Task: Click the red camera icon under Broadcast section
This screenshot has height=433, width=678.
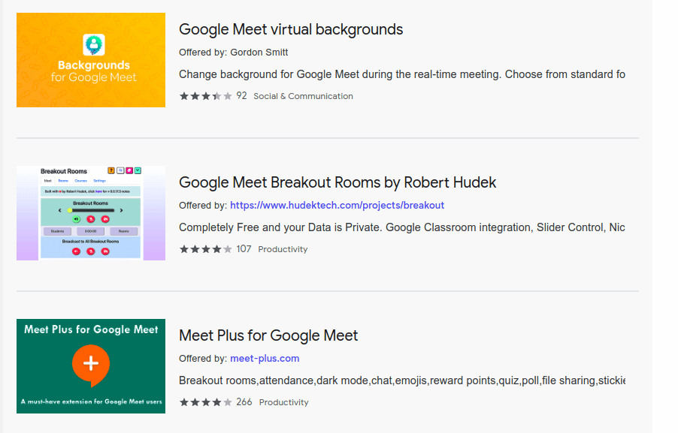Action: 104,251
